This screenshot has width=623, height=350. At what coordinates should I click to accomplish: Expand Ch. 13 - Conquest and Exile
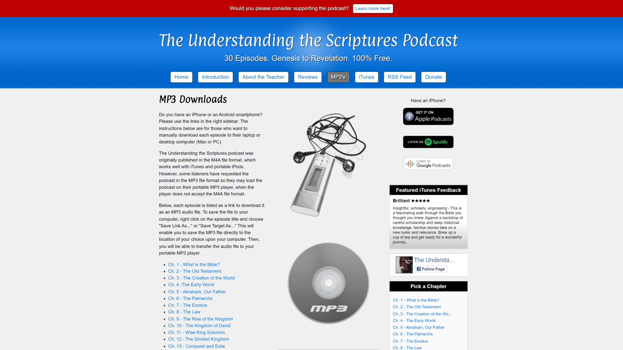[x=196, y=346]
